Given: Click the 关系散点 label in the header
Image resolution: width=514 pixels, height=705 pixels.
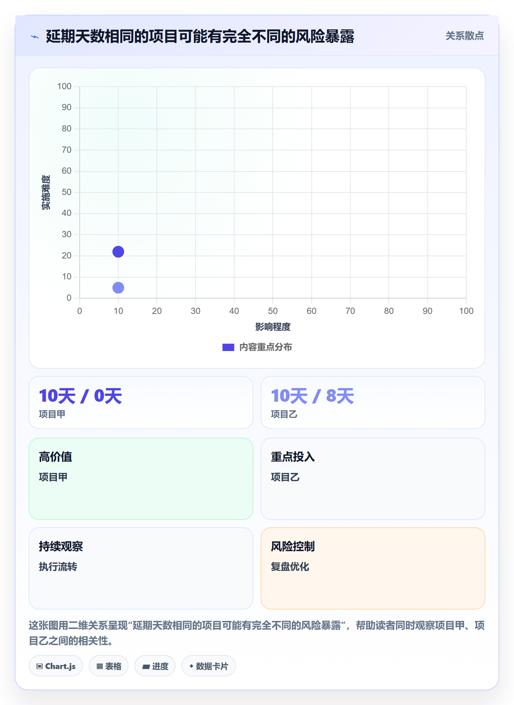Looking at the screenshot, I should (464, 36).
